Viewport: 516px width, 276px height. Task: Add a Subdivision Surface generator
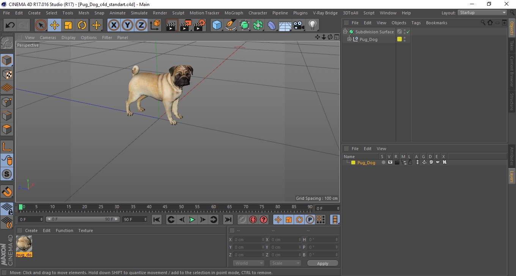[x=244, y=25]
